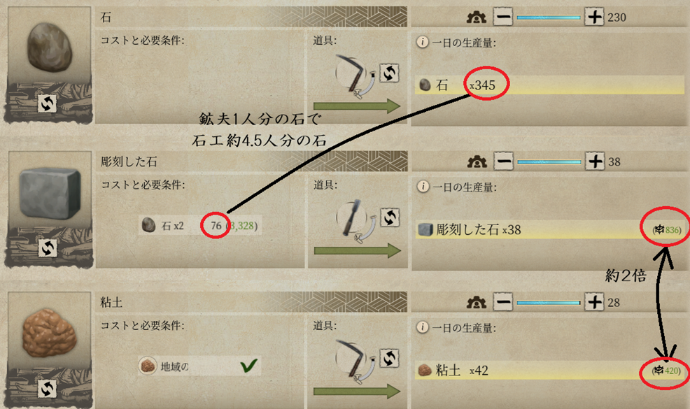Click the info icon beside 彫刻した石 一日の生産量
The height and width of the screenshot is (409, 690).
(423, 187)
